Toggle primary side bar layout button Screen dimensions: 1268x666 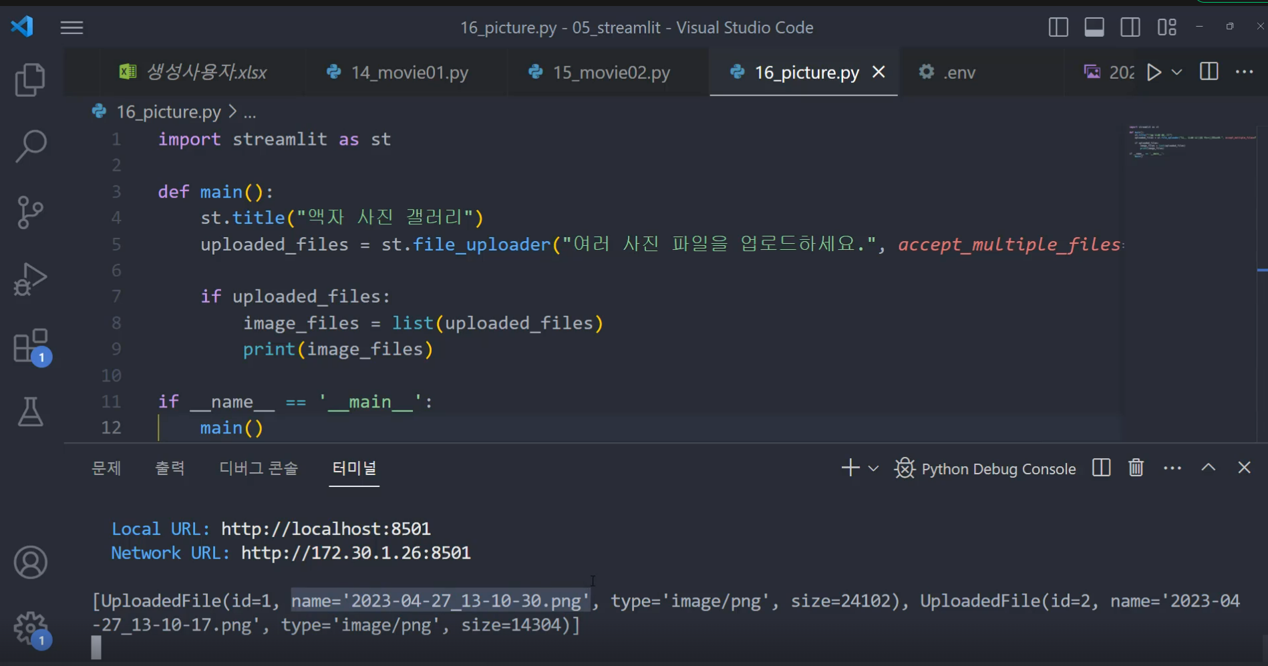pyautogui.click(x=1058, y=27)
